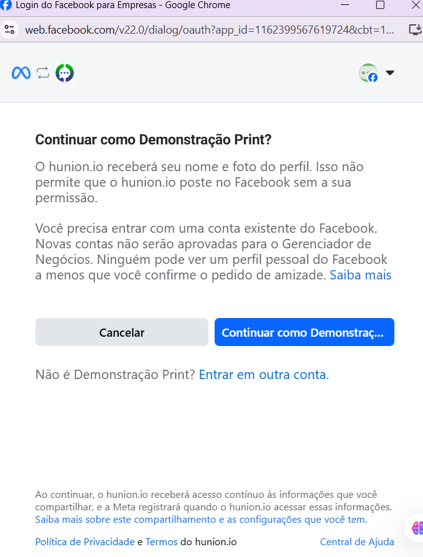Image resolution: width=423 pixels, height=557 pixels.
Task: Click the install icon at the address bar's right
Action: pyautogui.click(x=415, y=29)
